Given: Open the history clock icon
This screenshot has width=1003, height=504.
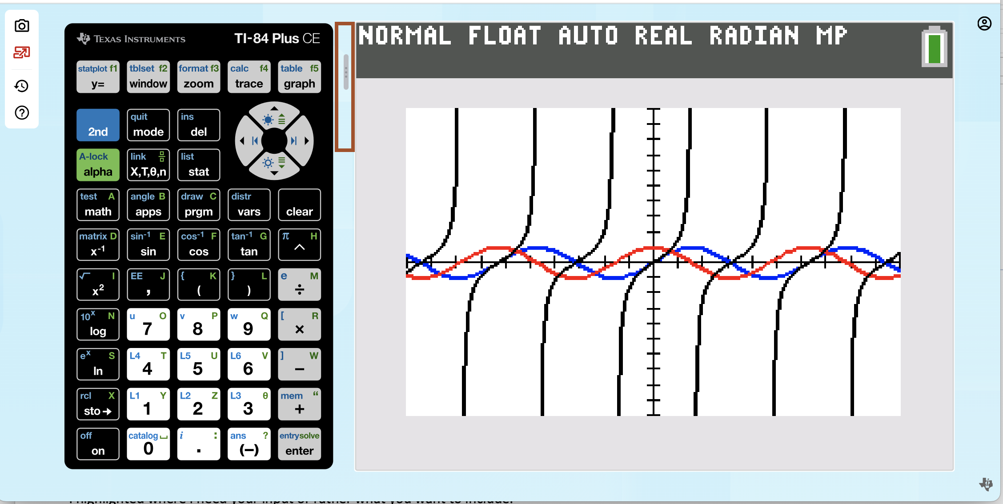Looking at the screenshot, I should point(22,86).
